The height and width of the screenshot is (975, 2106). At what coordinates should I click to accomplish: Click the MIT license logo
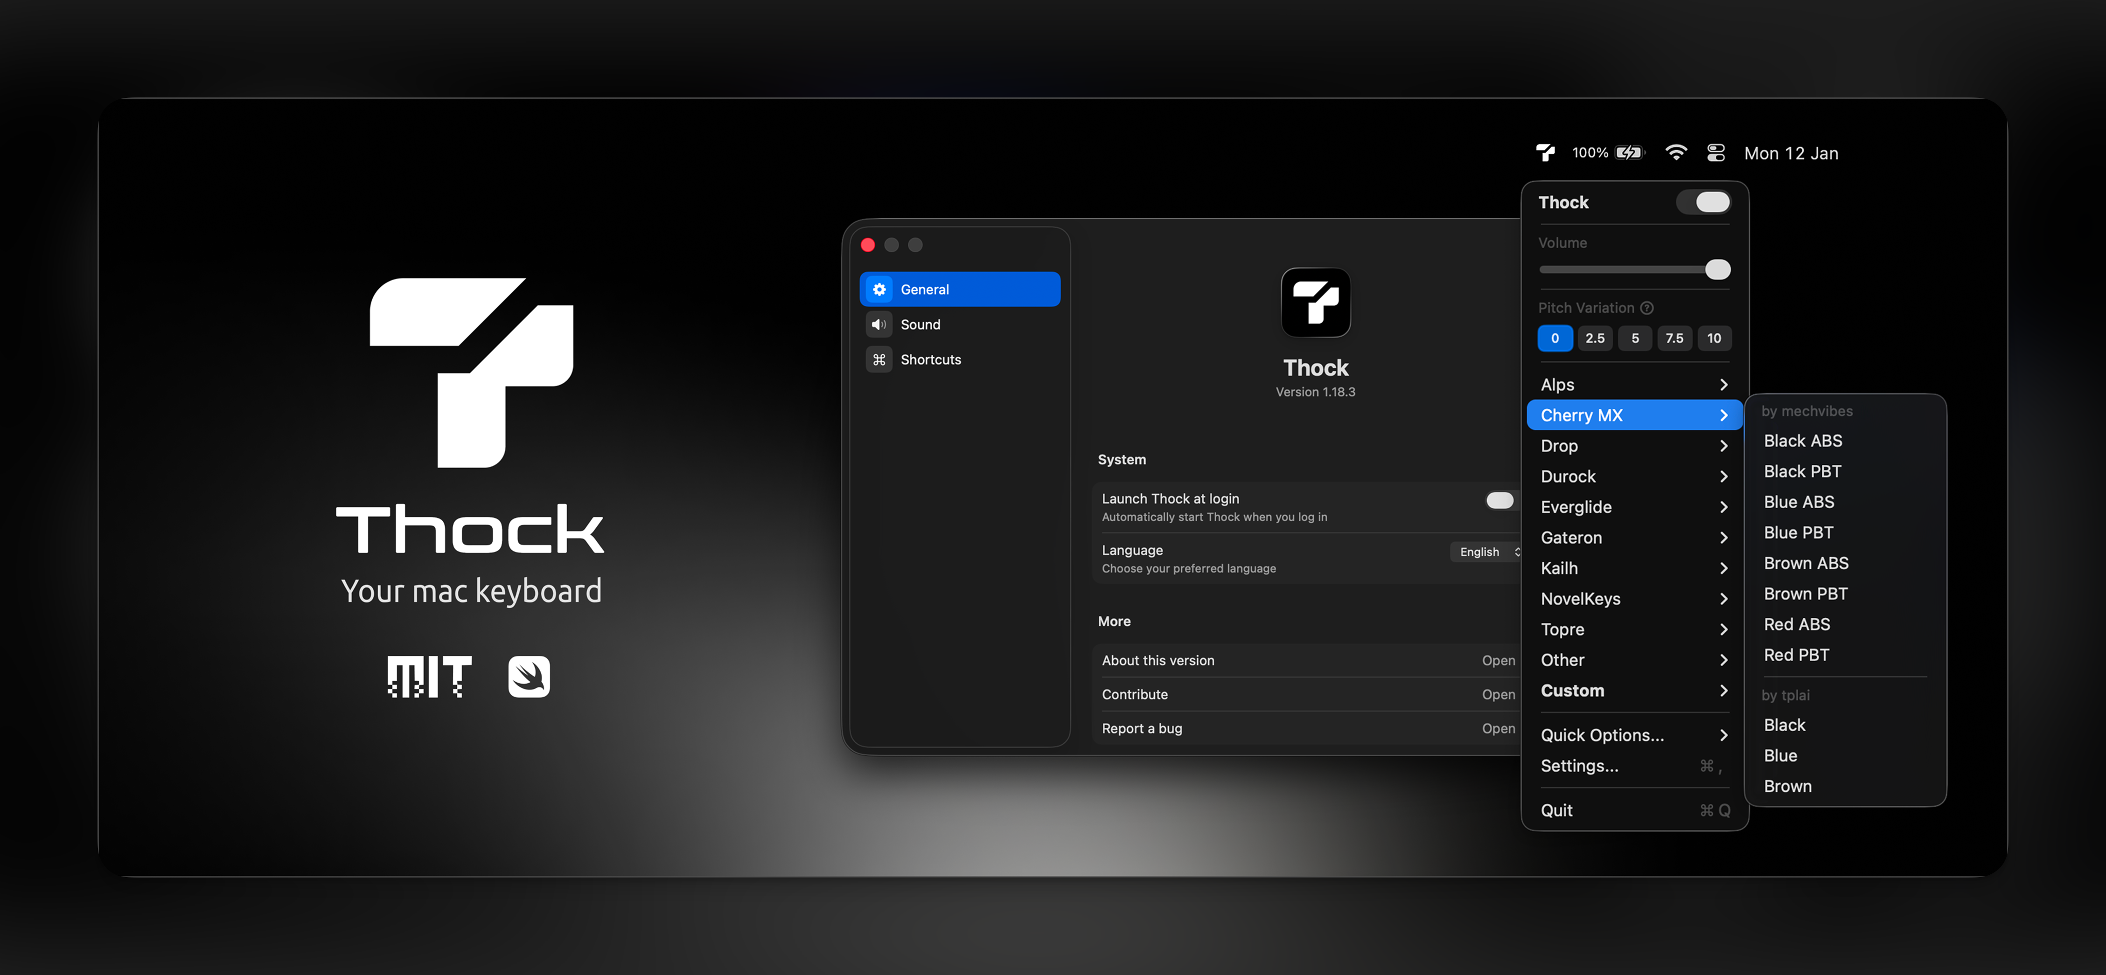click(429, 677)
